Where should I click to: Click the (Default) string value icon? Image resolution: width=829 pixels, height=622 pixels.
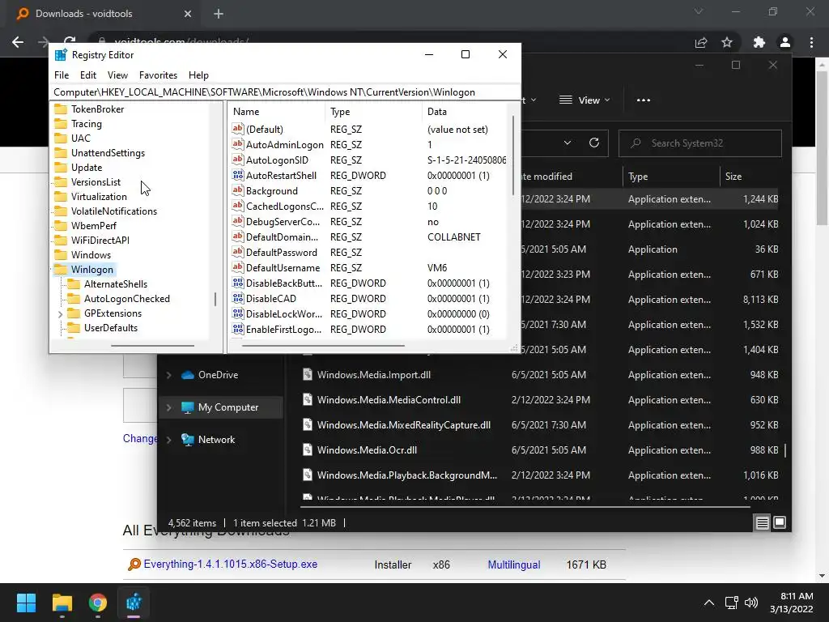pos(238,129)
